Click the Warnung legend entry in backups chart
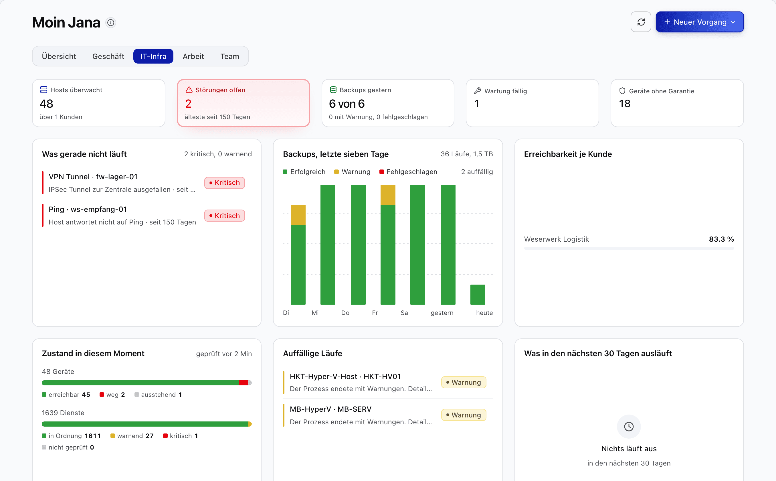 pyautogui.click(x=352, y=172)
